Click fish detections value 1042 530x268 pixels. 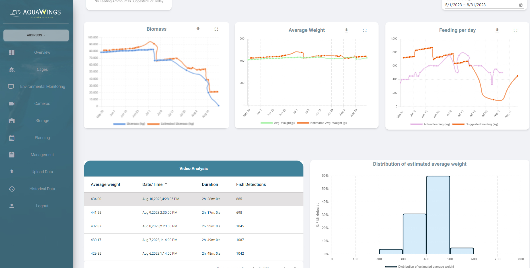click(240, 254)
